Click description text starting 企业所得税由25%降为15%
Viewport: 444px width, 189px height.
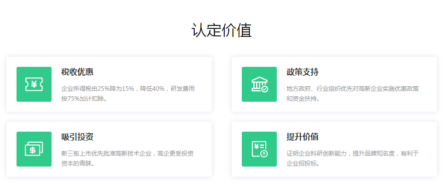coord(128,94)
